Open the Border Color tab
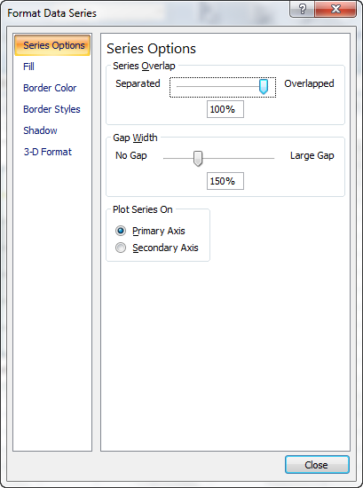 pos(50,88)
